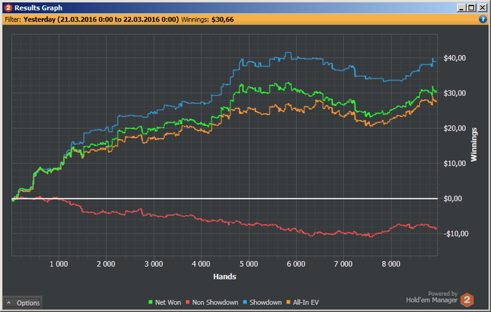Click the 4 000 hands axis label
This screenshot has height=312, width=491.
201,264
